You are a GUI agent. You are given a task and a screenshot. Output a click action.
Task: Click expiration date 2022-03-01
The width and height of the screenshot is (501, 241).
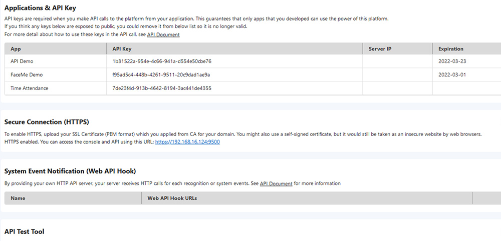tap(452, 74)
